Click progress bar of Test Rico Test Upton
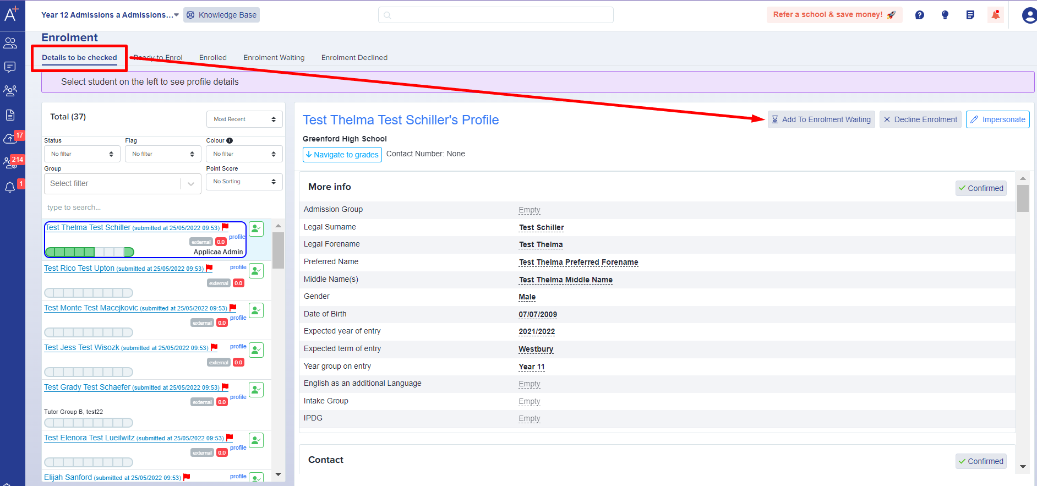The height and width of the screenshot is (486, 1037). click(x=89, y=293)
